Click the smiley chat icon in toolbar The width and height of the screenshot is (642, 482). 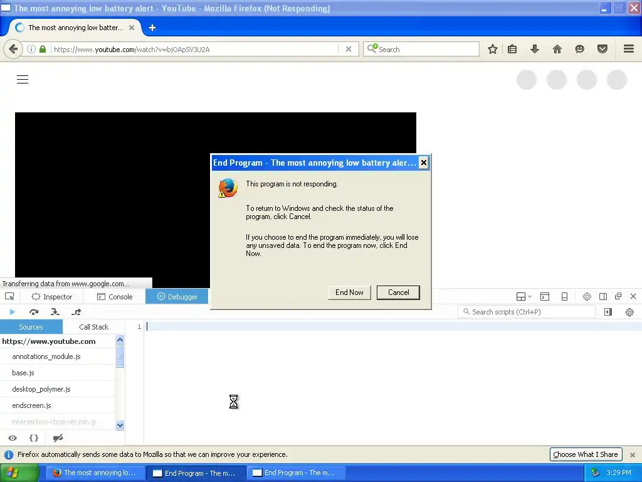pyautogui.click(x=579, y=49)
